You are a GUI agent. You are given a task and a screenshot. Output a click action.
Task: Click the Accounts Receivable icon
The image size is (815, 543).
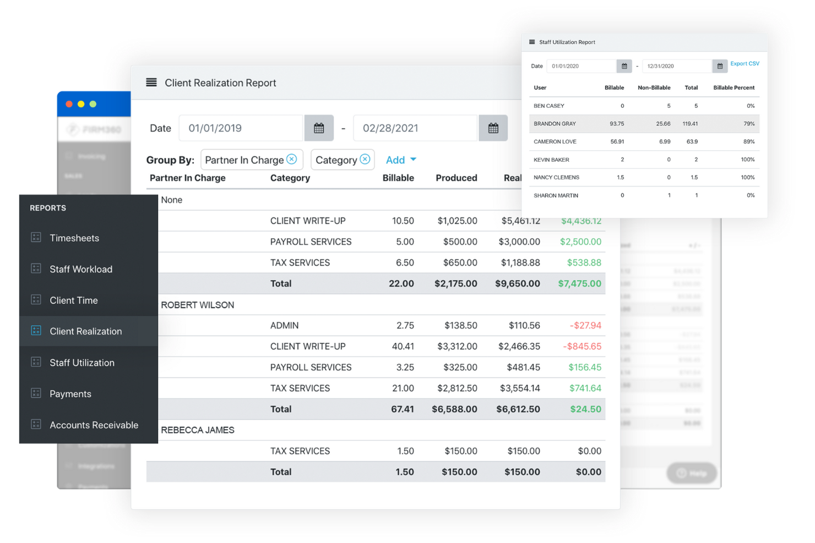[36, 425]
